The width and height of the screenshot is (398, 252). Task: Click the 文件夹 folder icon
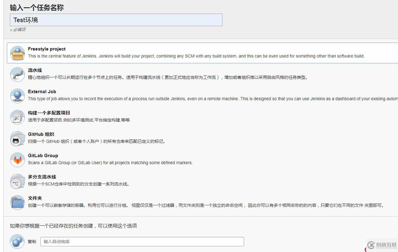tap(17, 202)
